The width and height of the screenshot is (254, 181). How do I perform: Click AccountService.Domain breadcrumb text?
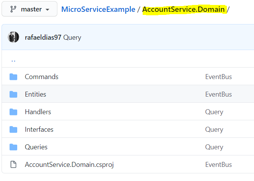(183, 9)
